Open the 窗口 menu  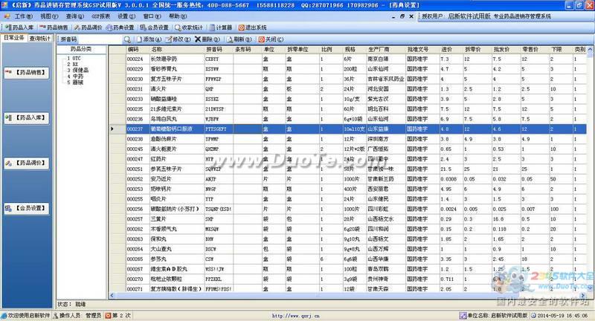click(152, 16)
